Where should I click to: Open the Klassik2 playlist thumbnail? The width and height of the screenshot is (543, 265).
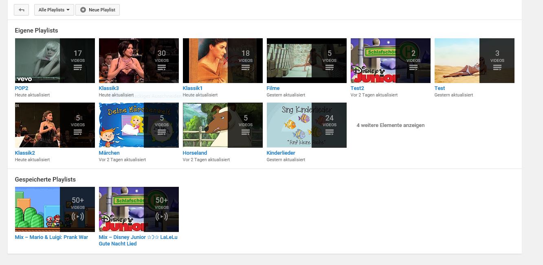(55, 125)
